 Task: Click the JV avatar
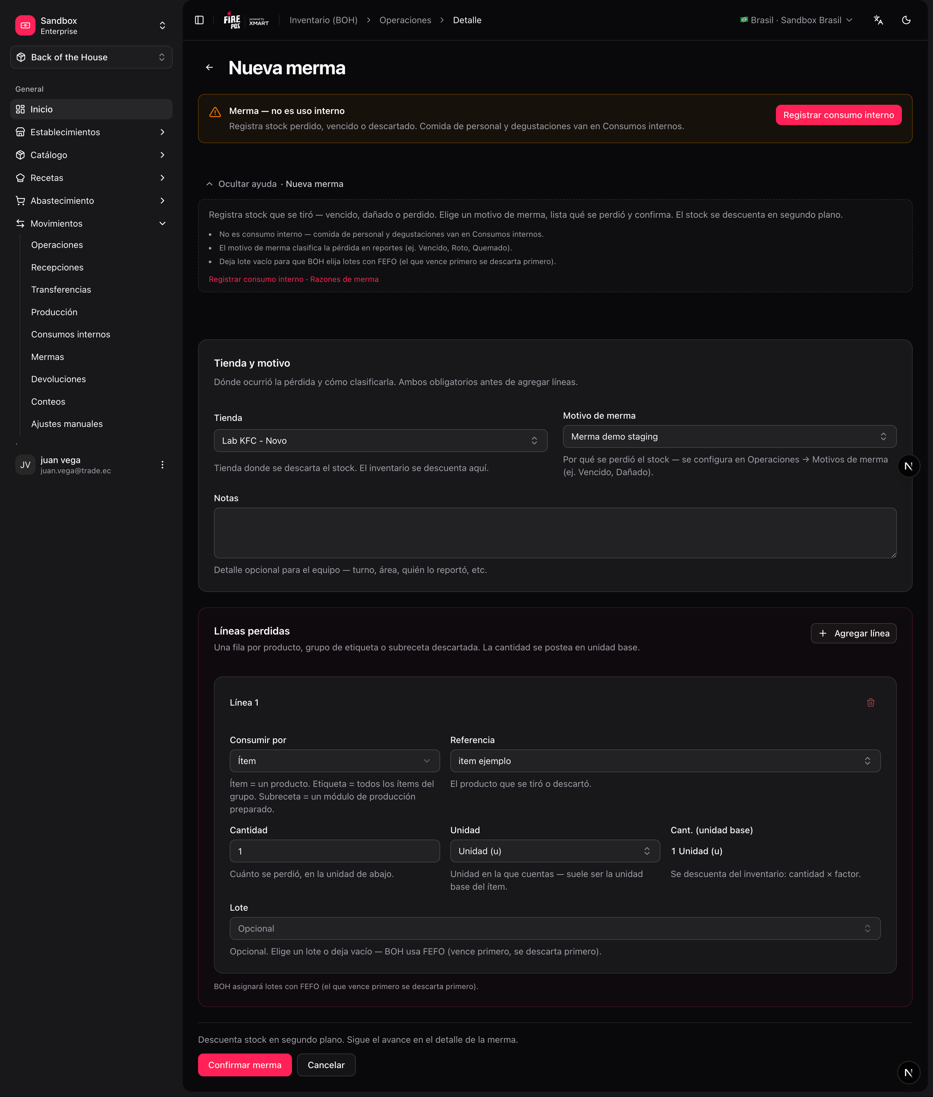click(25, 465)
